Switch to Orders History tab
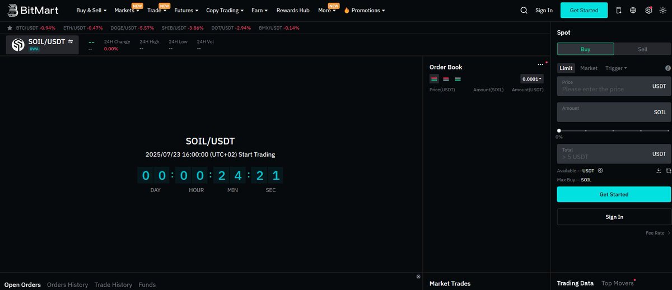Image resolution: width=672 pixels, height=290 pixels. pos(67,284)
